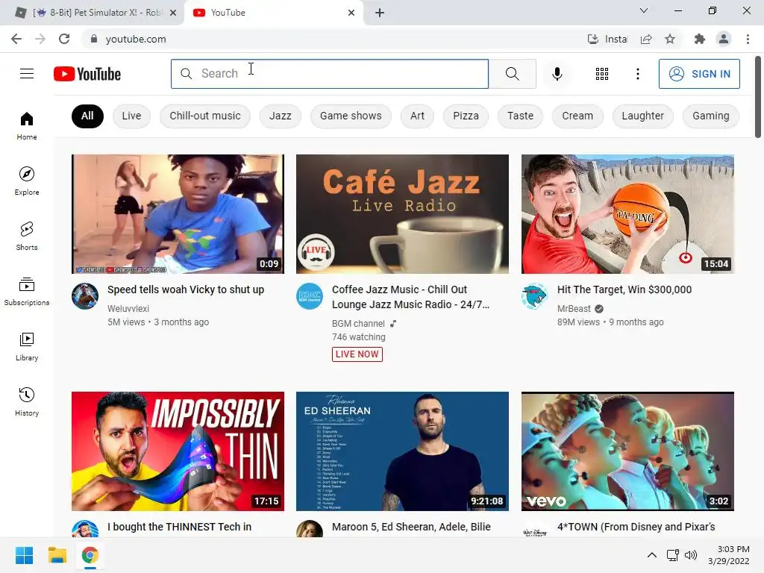This screenshot has height=573, width=764.
Task: Open File Explorer from taskbar
Action: point(57,555)
